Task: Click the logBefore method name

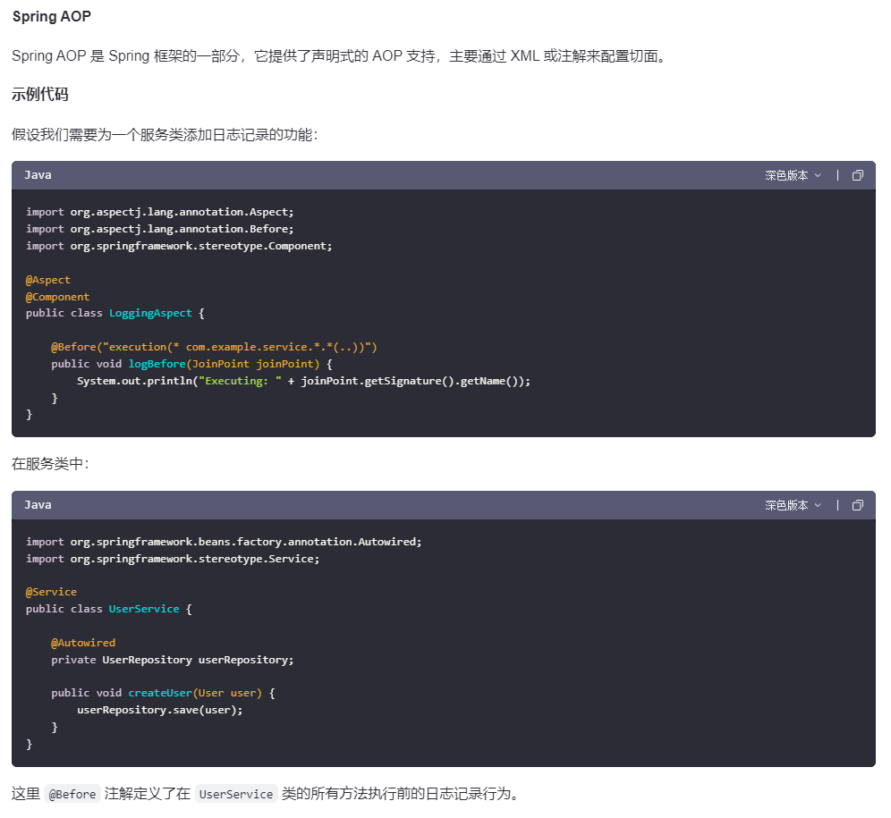Action: click(157, 364)
